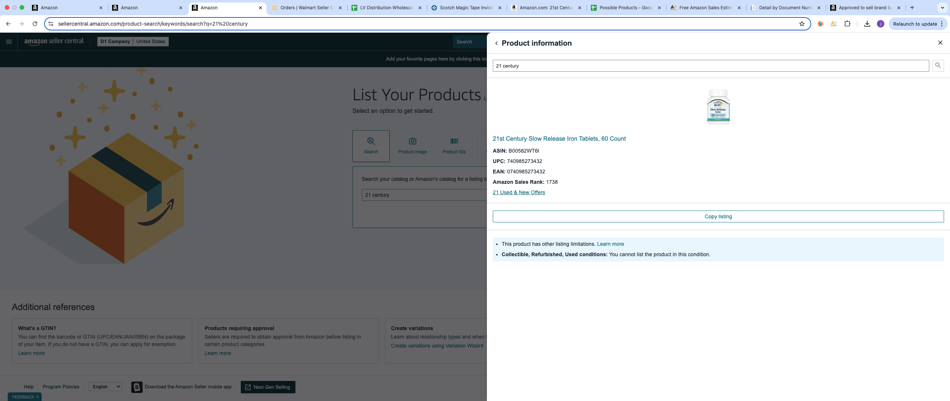Click the FEEDBACK button
The image size is (950, 401).
(x=23, y=397)
